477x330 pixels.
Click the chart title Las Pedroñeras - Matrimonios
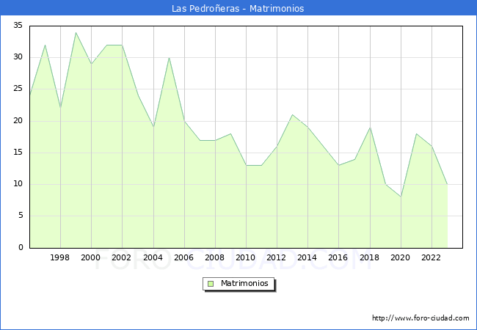(x=238, y=9)
